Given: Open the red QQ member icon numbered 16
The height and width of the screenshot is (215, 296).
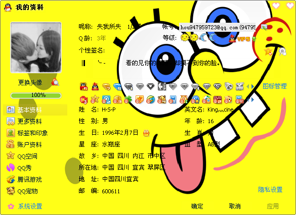Looking at the screenshot, I should point(83,86).
